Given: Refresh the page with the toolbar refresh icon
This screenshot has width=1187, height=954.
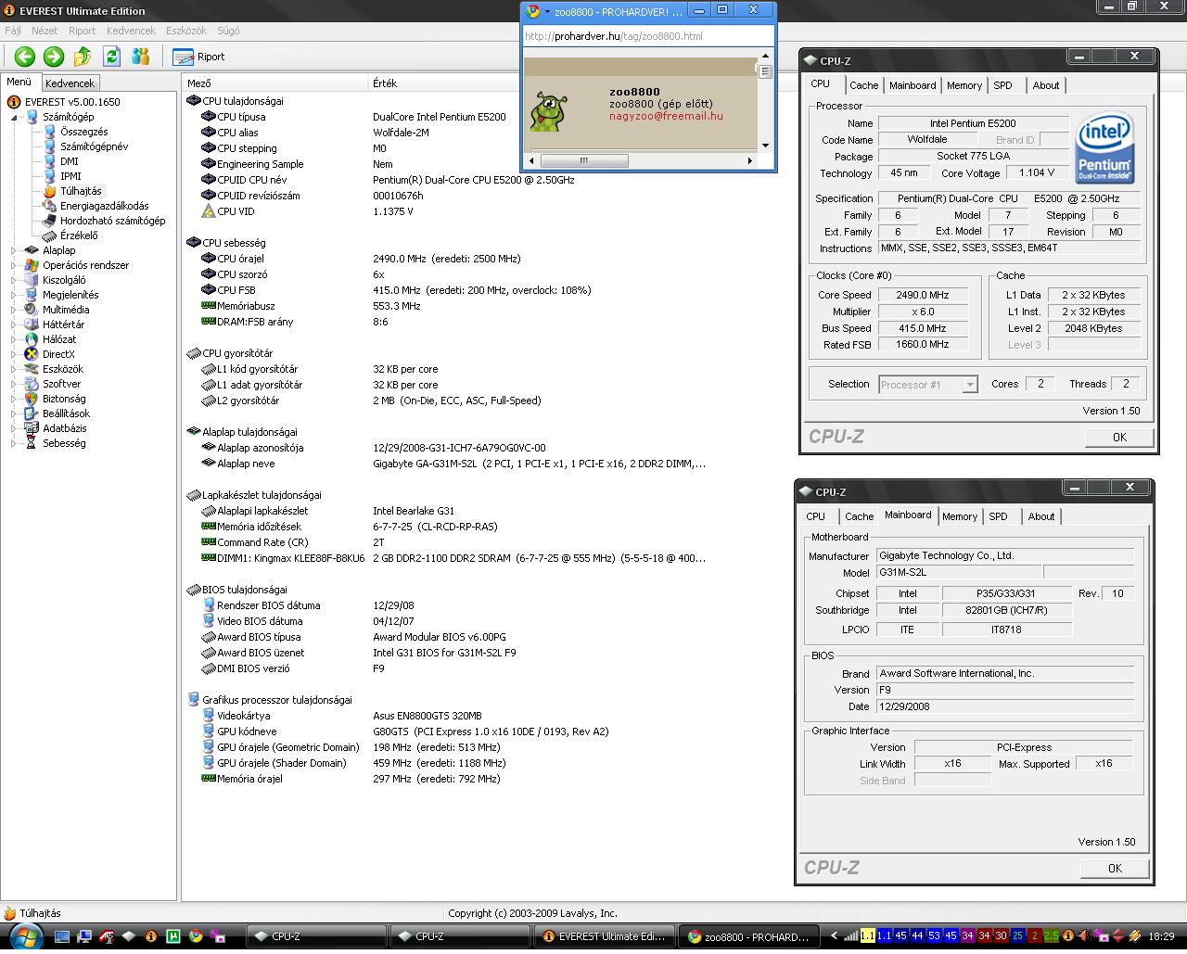Looking at the screenshot, I should pyautogui.click(x=112, y=57).
